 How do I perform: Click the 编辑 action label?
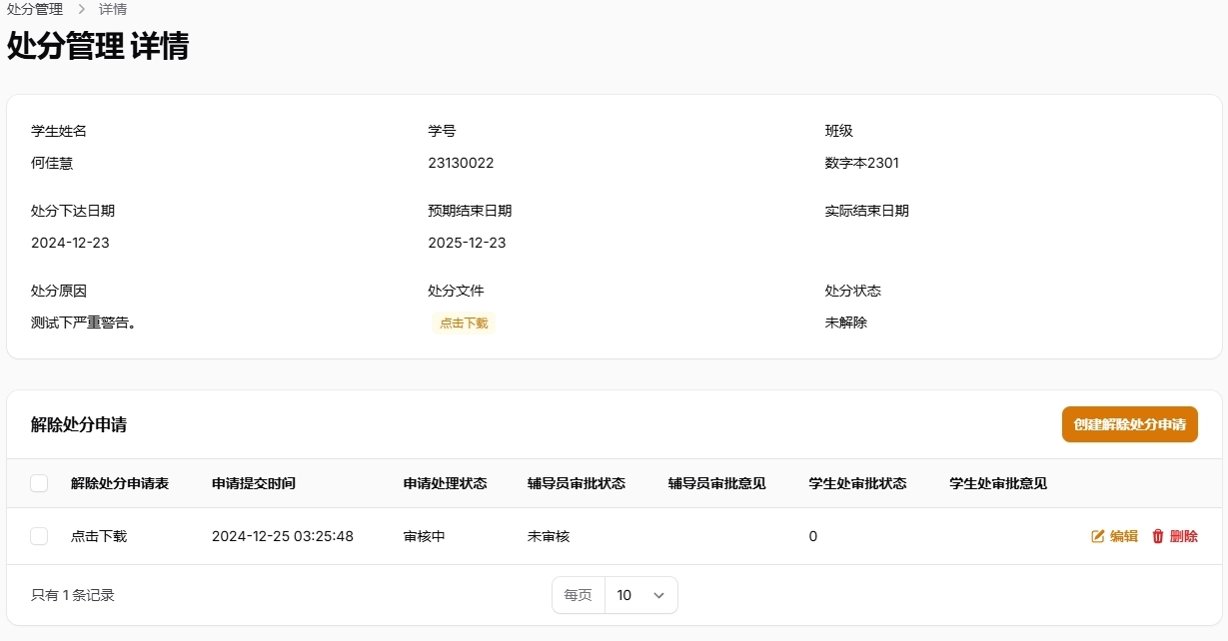point(1125,535)
